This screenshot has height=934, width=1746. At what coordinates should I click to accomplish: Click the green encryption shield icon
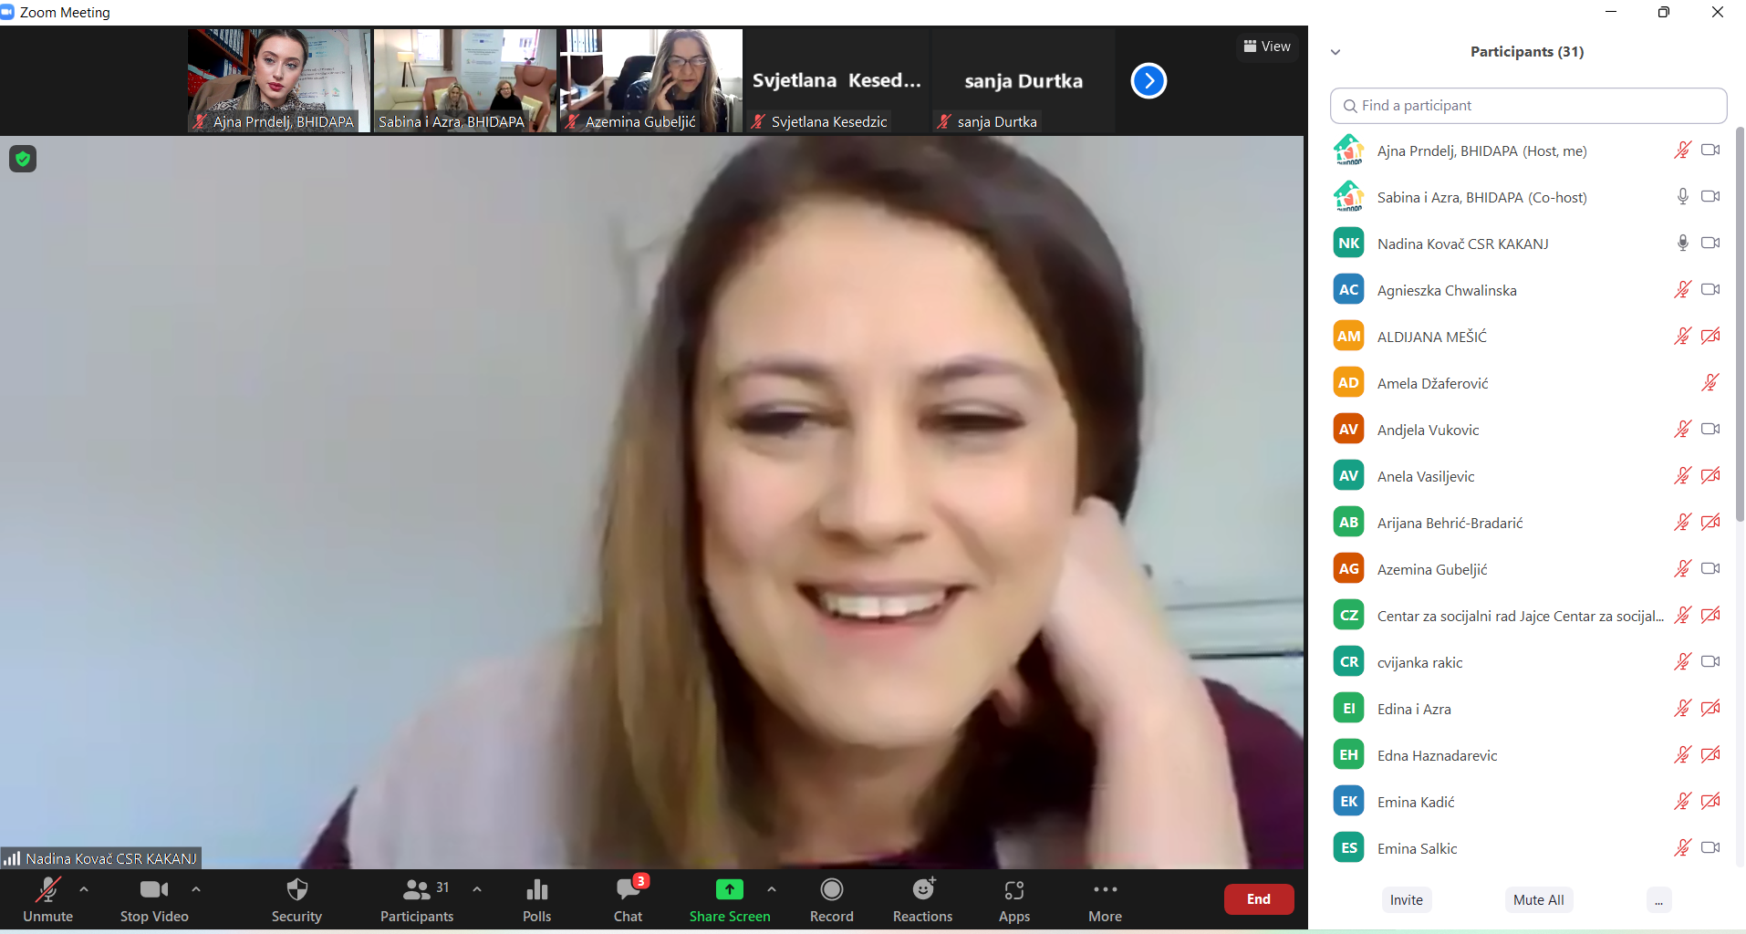[23, 159]
